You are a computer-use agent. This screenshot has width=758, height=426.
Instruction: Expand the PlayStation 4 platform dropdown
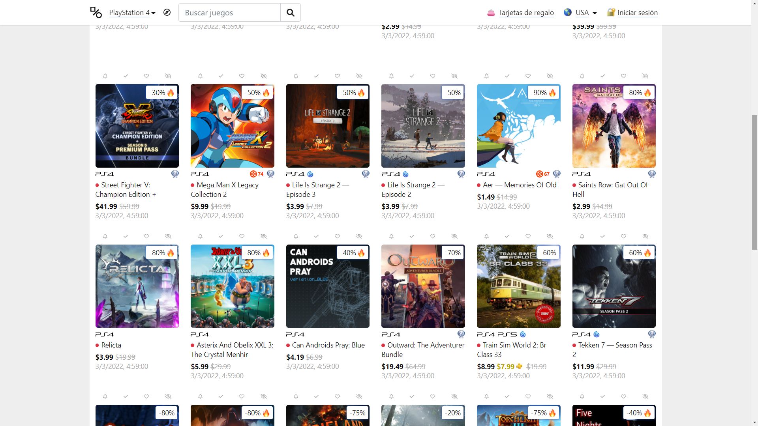132,13
